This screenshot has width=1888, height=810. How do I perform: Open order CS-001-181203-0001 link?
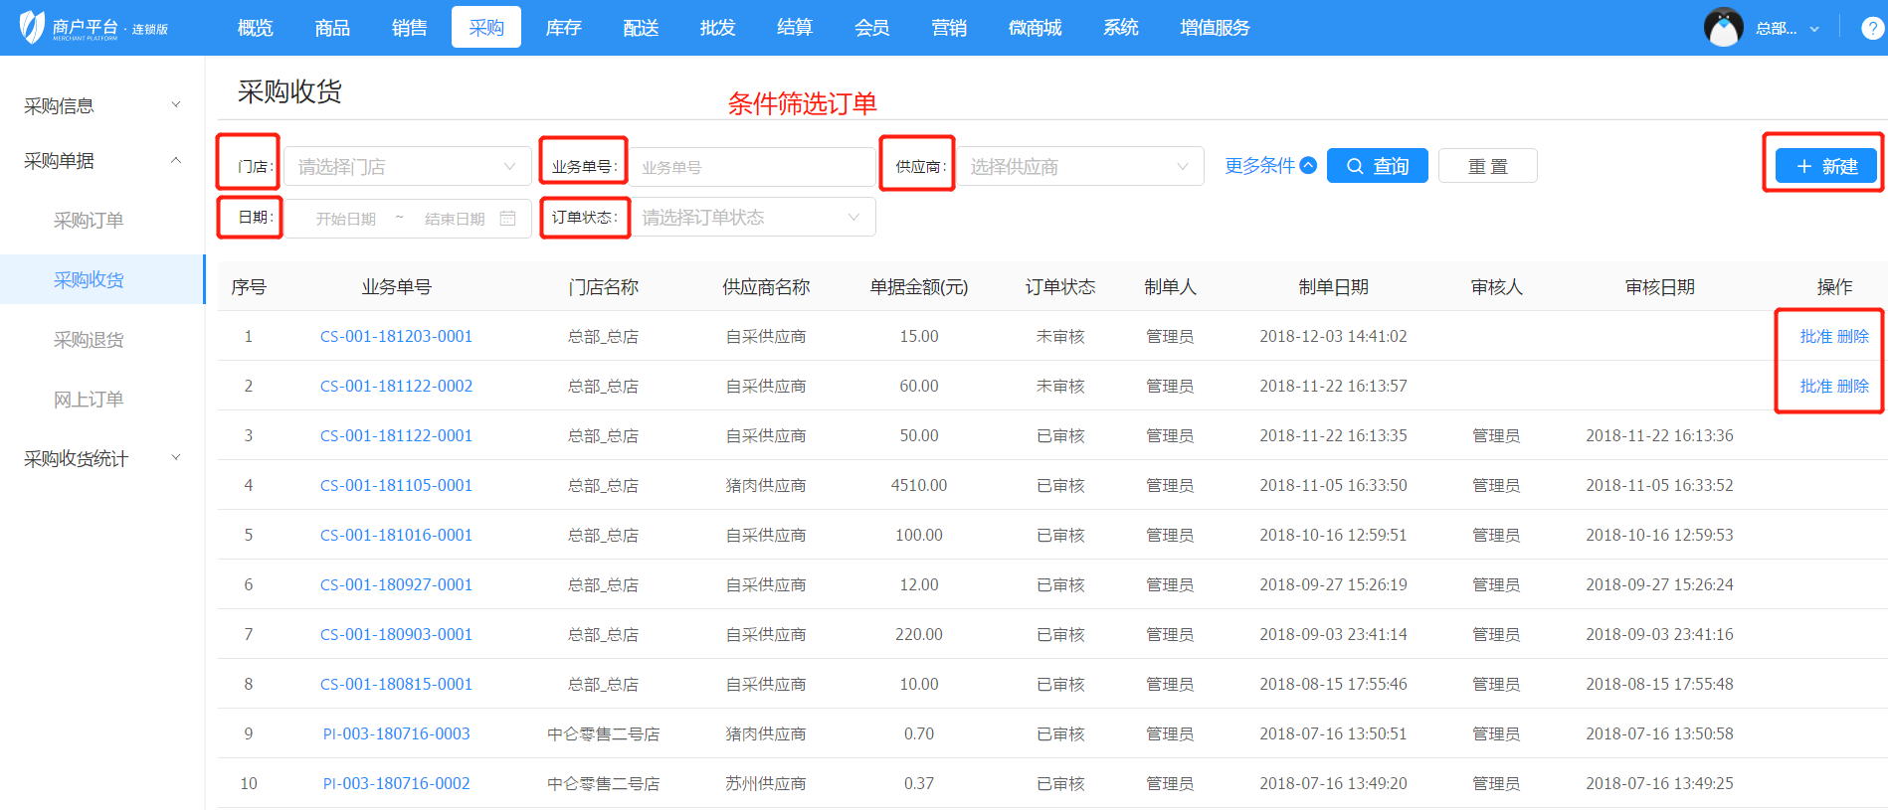(x=396, y=337)
